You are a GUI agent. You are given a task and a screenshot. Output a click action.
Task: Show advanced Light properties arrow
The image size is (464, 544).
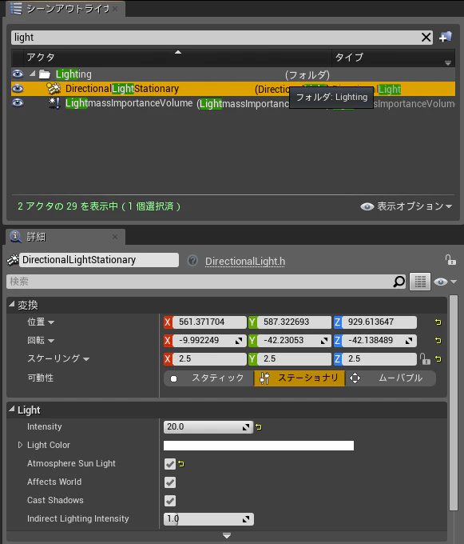pyautogui.click(x=227, y=536)
